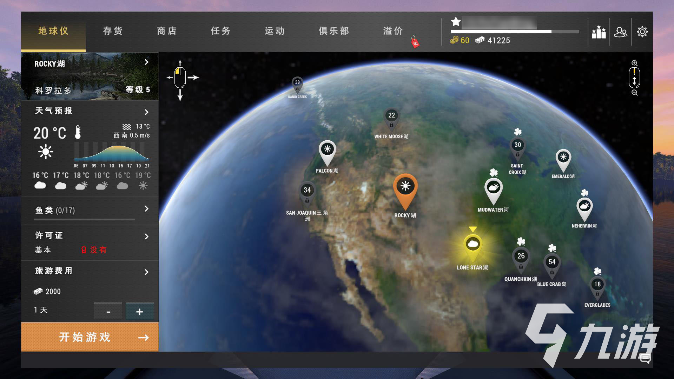Open the 溢价 tab
This screenshot has width=674, height=379.
click(393, 31)
